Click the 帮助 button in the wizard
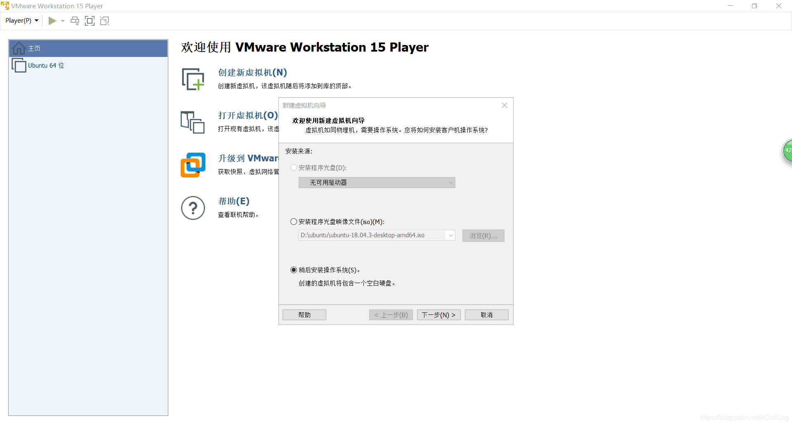This screenshot has height=425, width=792. coord(304,315)
